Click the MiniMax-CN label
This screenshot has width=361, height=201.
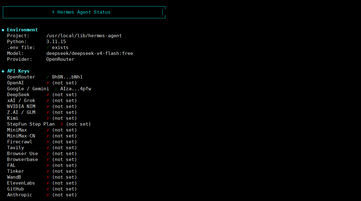[21, 136]
